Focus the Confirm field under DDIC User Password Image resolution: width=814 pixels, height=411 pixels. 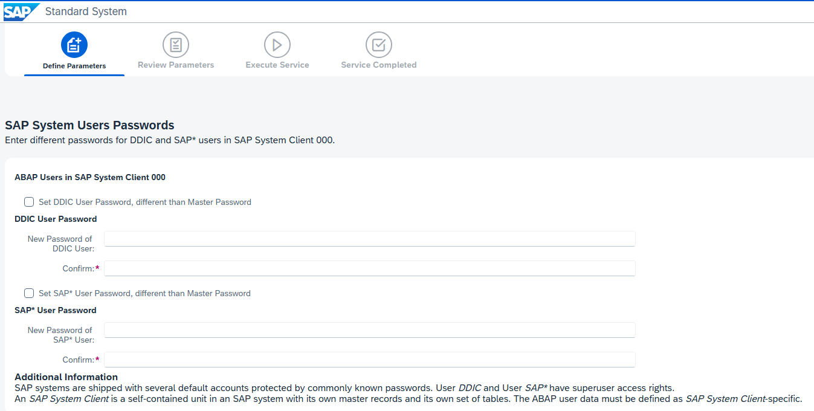point(370,268)
